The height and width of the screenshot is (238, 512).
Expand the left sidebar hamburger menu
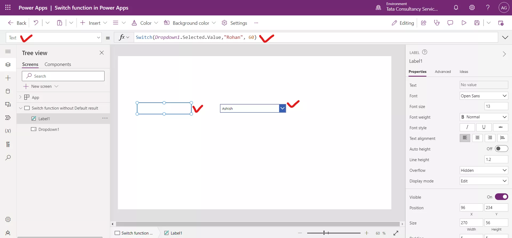[8, 51]
